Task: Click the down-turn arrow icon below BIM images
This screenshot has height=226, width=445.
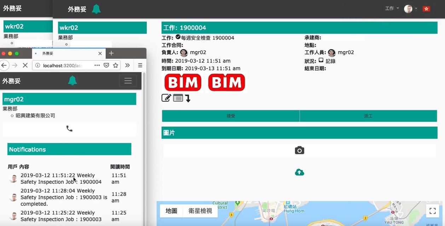Action: click(188, 99)
